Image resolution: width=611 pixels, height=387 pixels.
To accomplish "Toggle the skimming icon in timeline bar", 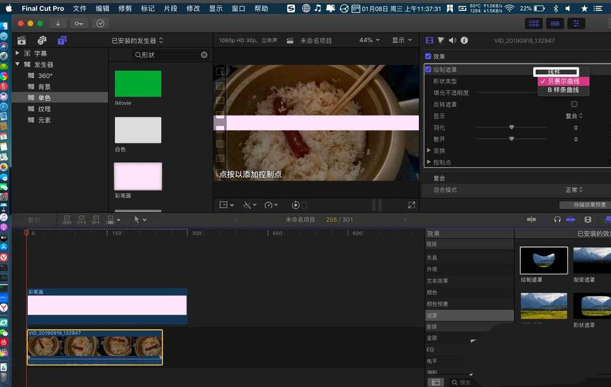I will tap(531, 219).
